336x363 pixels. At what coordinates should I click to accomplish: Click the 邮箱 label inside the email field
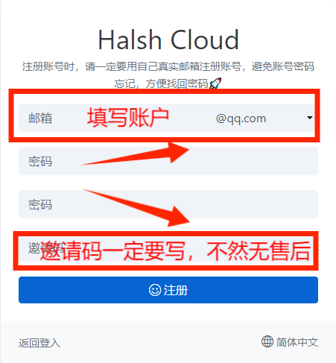click(x=40, y=118)
